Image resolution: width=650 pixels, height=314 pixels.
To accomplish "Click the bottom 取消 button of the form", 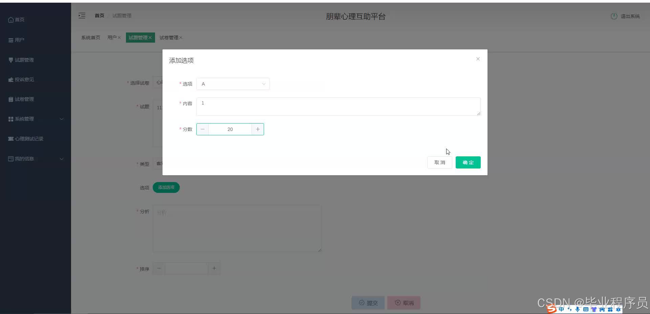I will (404, 303).
